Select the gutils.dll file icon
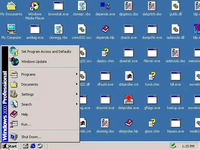The image size is (200, 150). point(176,6)
